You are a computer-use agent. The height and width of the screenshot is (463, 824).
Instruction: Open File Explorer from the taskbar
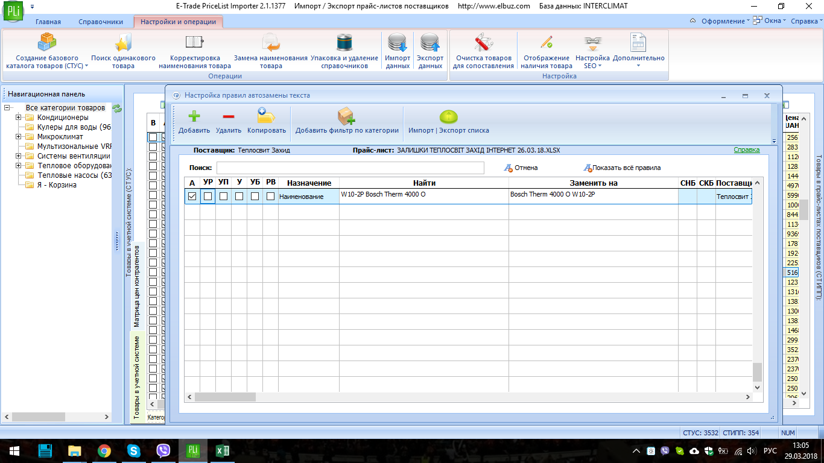(x=74, y=450)
